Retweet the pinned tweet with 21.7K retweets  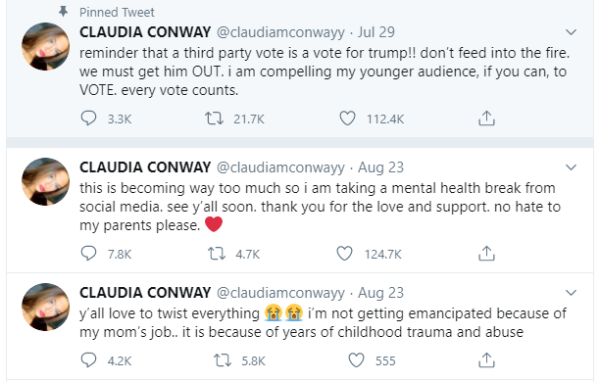click(x=214, y=119)
